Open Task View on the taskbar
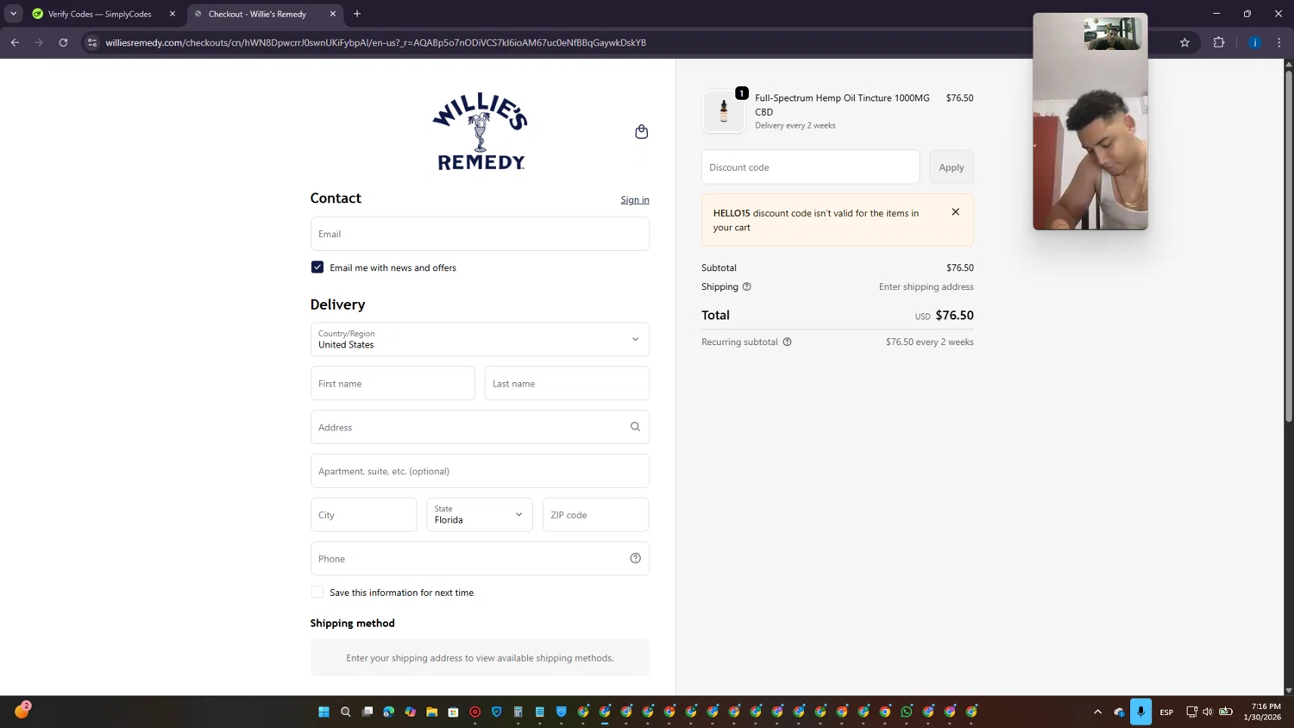Image resolution: width=1294 pixels, height=728 pixels. (367, 712)
